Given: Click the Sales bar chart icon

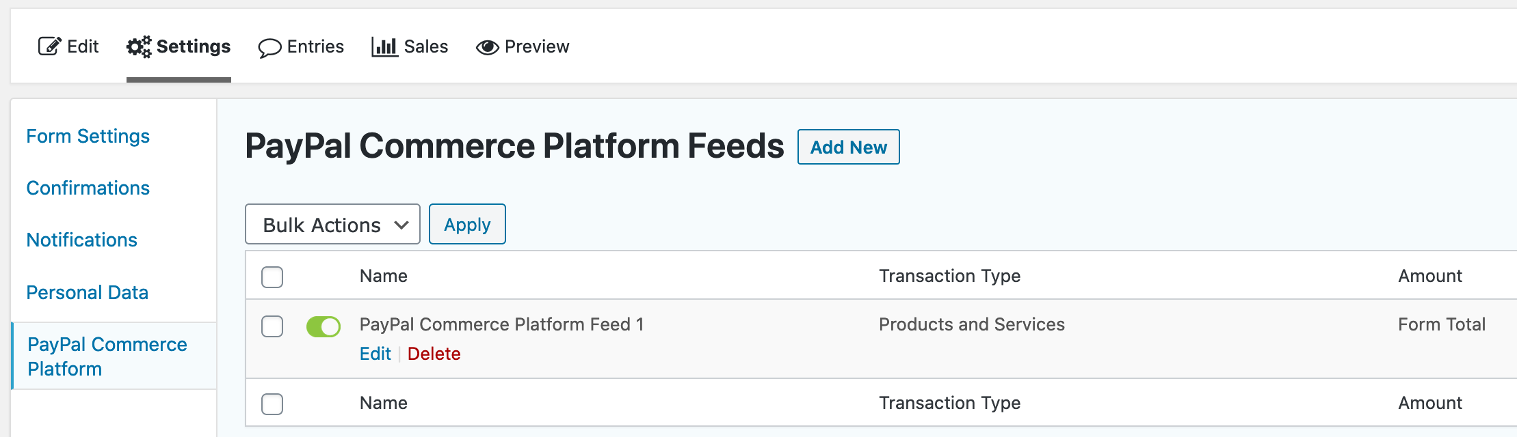Looking at the screenshot, I should 384,46.
